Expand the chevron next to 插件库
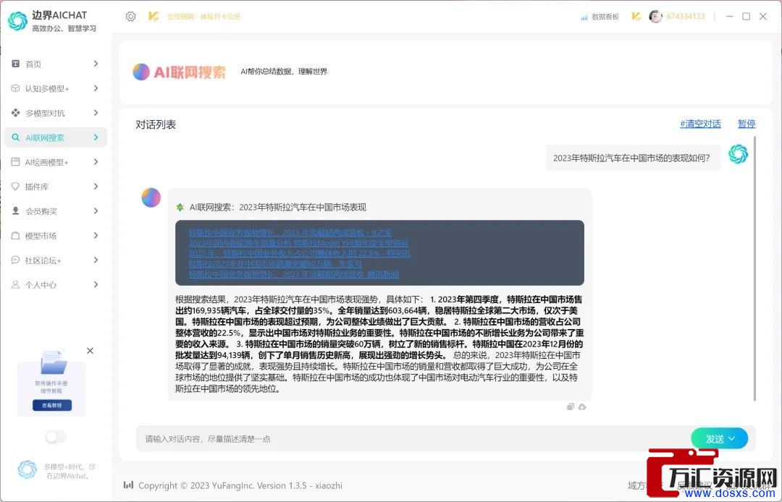 coord(96,187)
